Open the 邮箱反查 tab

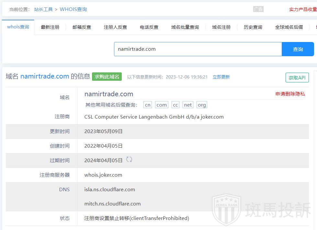[82, 27]
